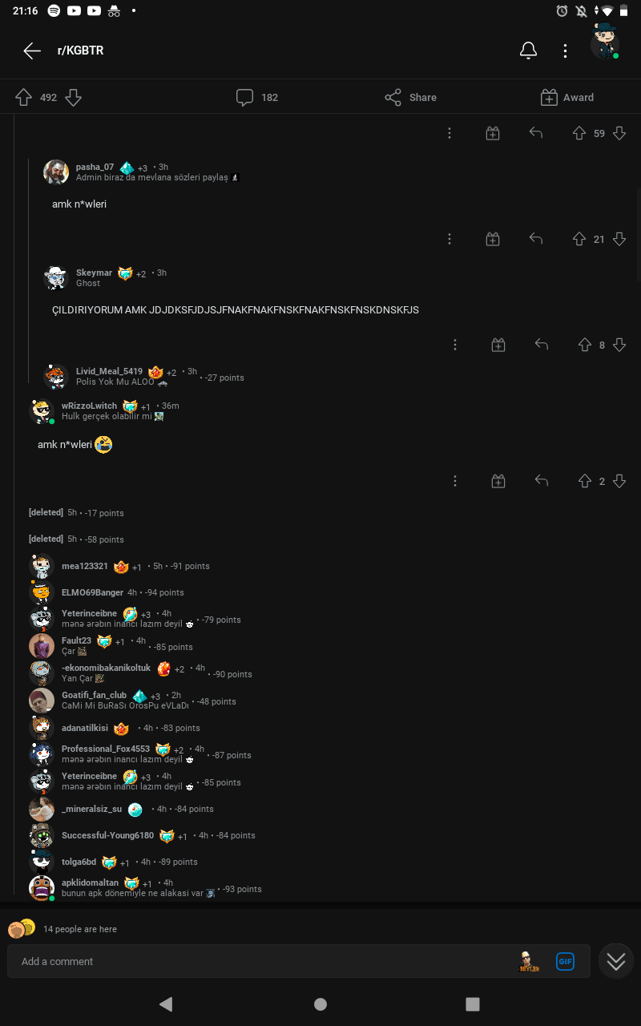Open the 182 comments icon

click(x=245, y=98)
